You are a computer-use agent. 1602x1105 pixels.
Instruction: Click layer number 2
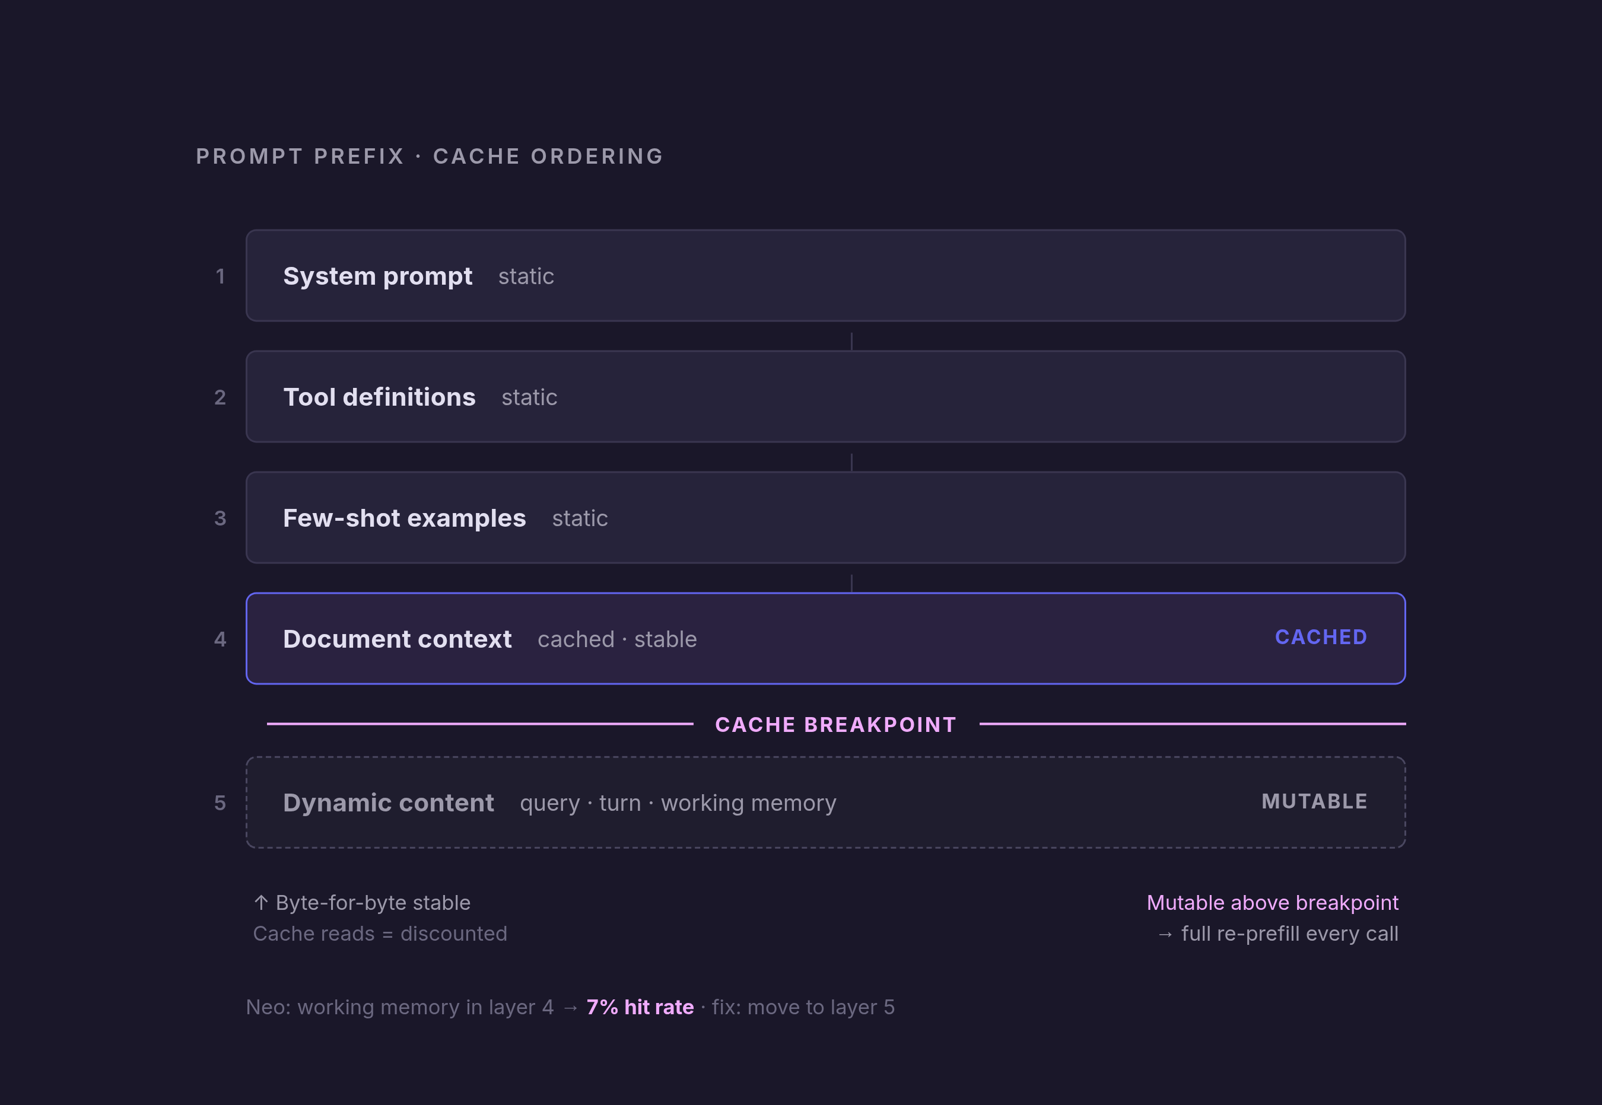coord(220,397)
